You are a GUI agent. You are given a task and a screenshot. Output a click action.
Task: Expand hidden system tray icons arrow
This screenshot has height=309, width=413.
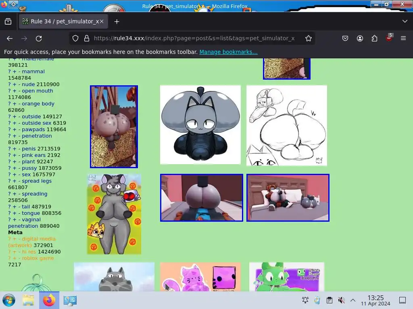coord(353,300)
